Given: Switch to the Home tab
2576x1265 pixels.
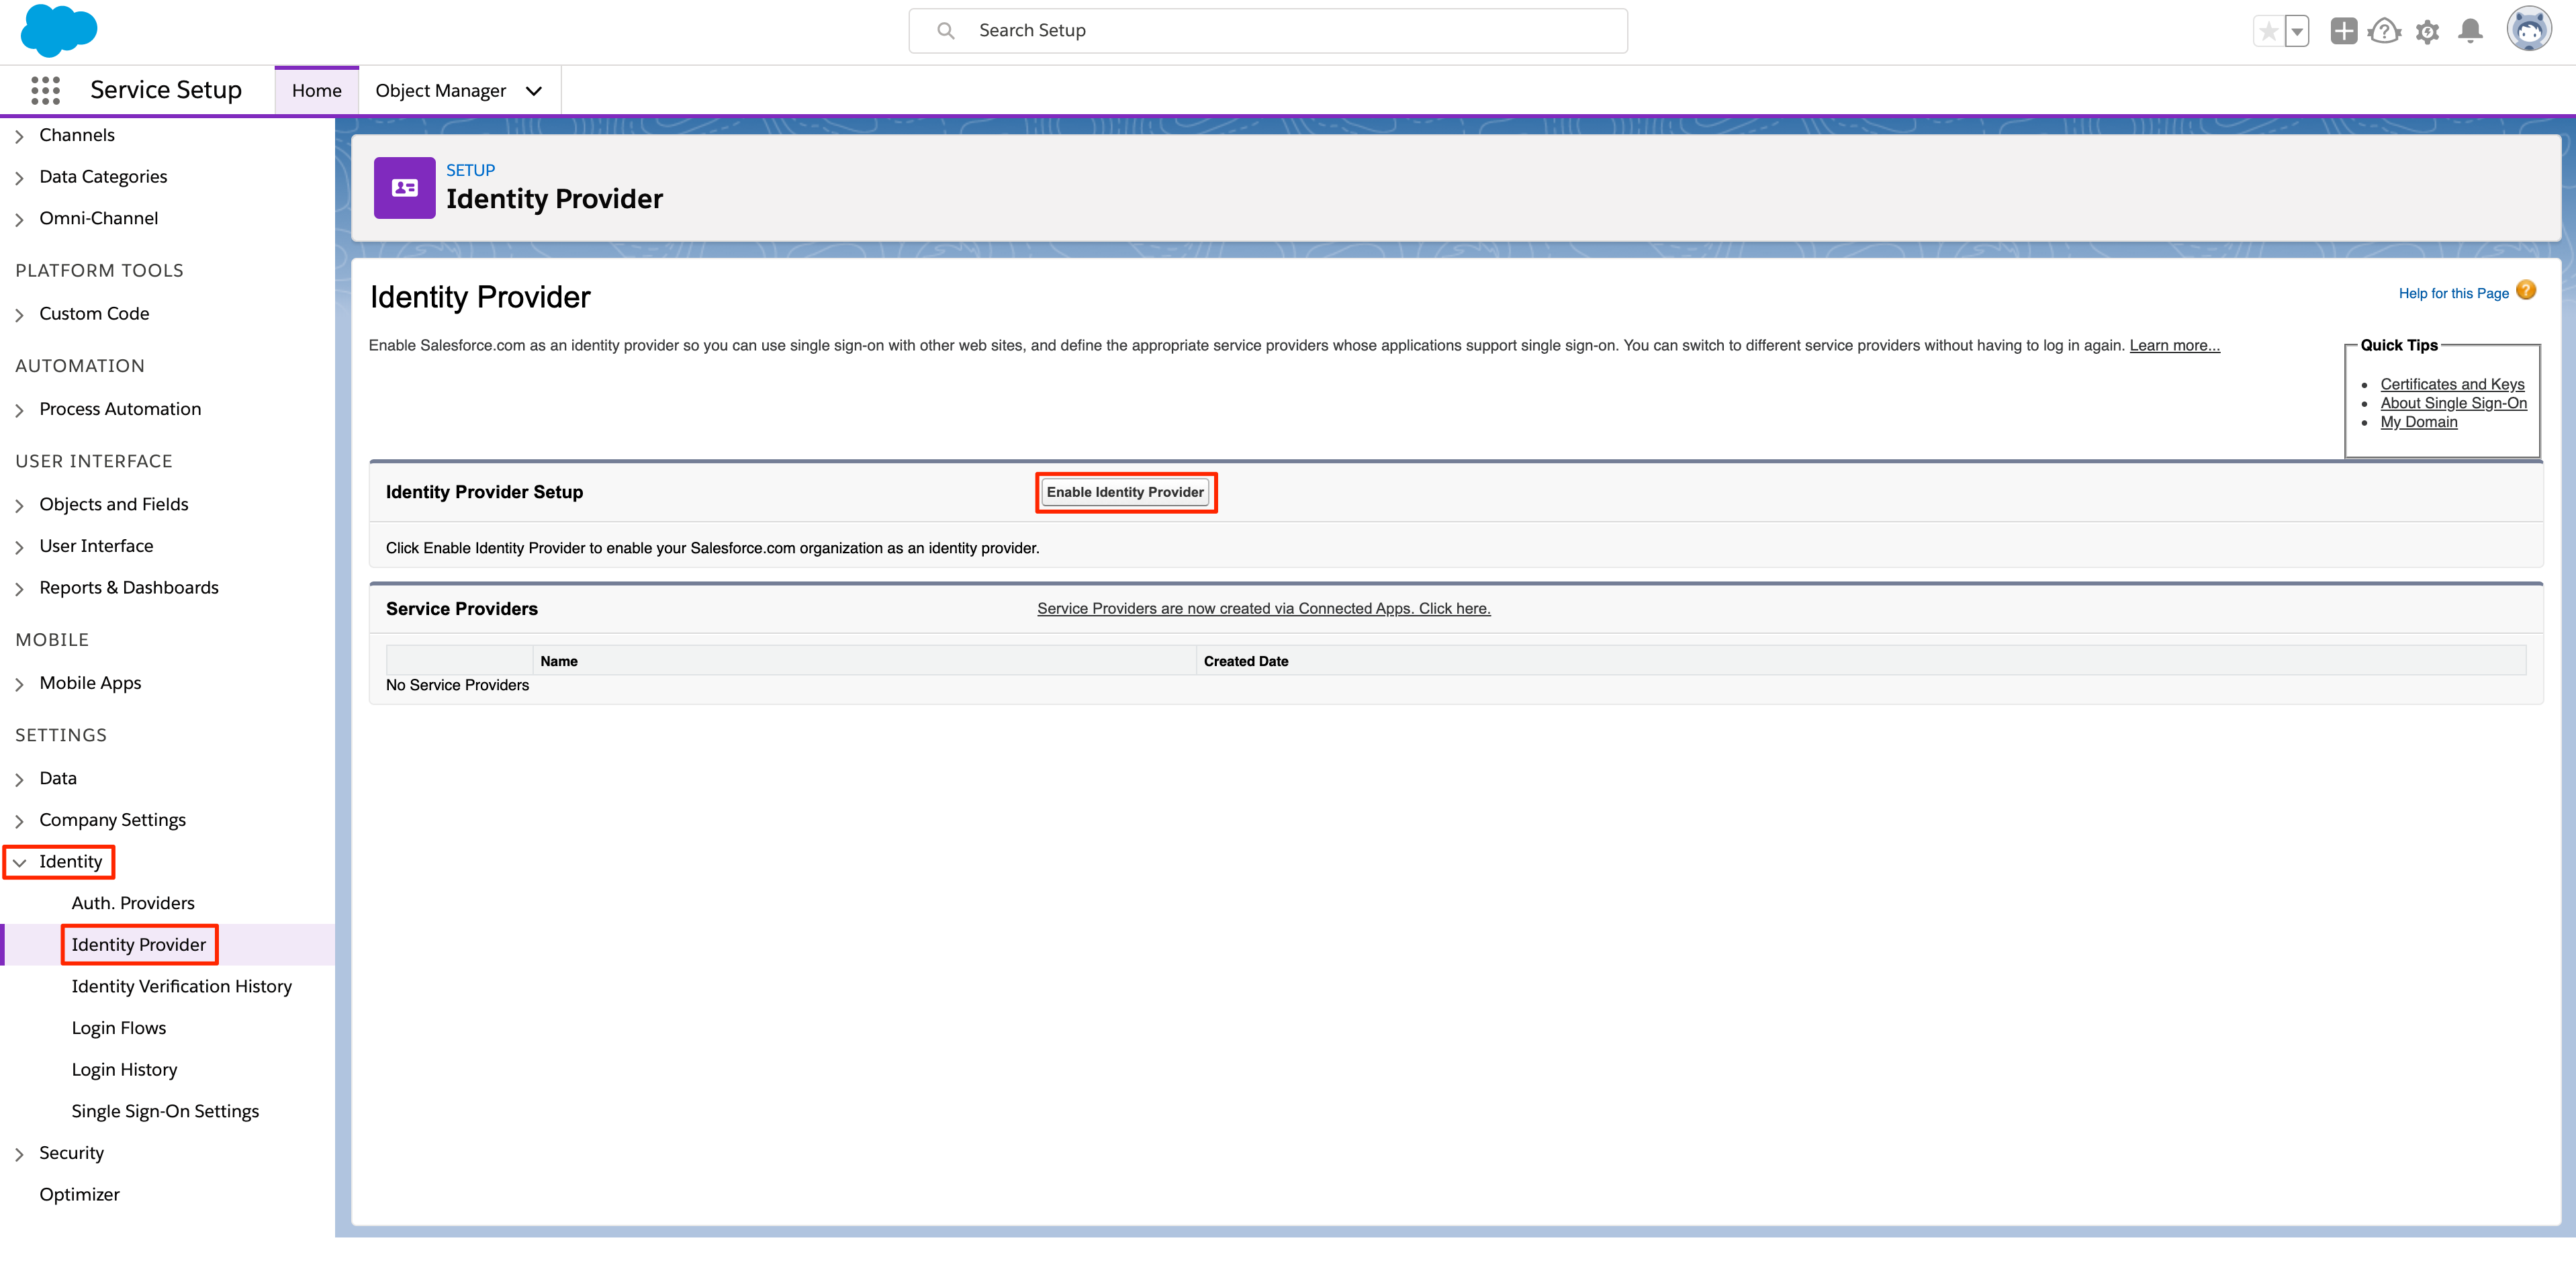Looking at the screenshot, I should (x=316, y=91).
